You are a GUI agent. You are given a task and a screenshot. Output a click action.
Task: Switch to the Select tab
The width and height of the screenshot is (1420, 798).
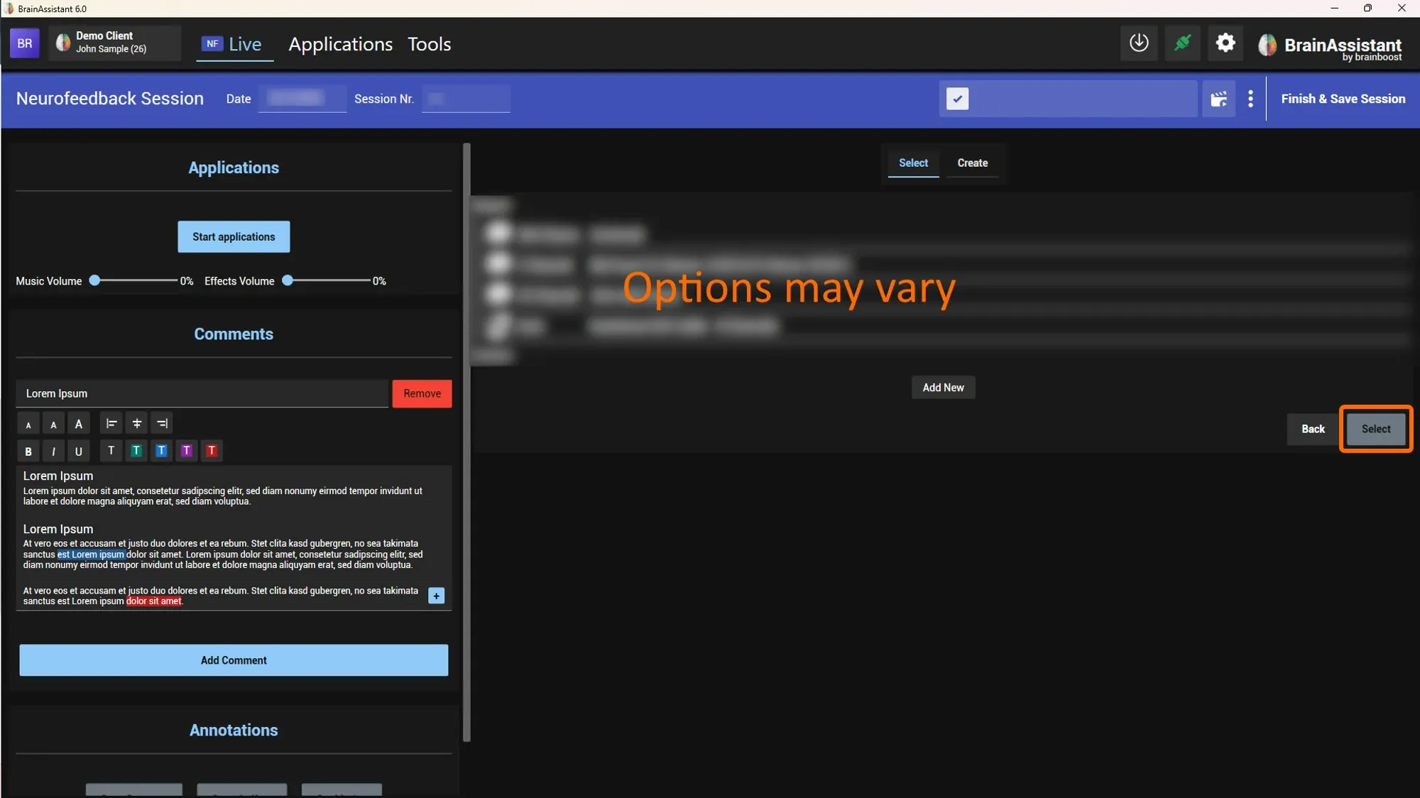913,163
